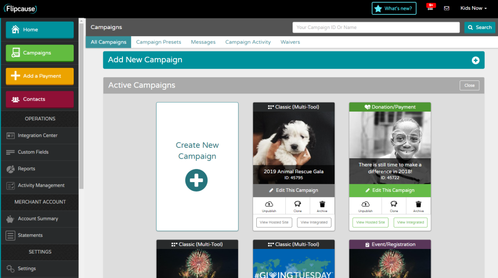Edit the 2018 donation campaign
Viewport: 498px width, 278px height.
(390, 190)
